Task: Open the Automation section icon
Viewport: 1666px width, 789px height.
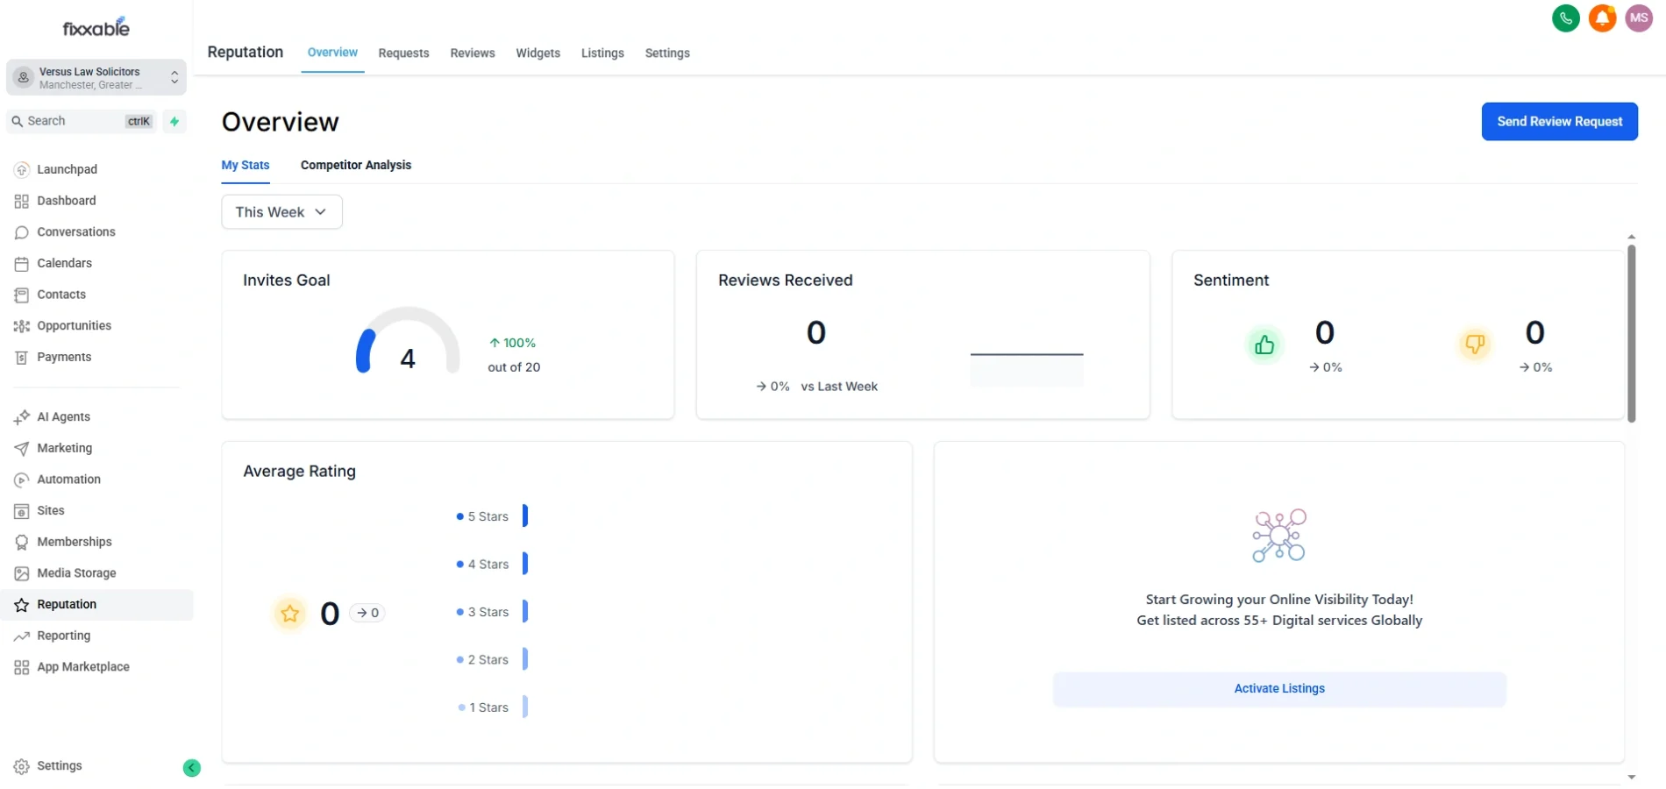Action: pyautogui.click(x=22, y=480)
